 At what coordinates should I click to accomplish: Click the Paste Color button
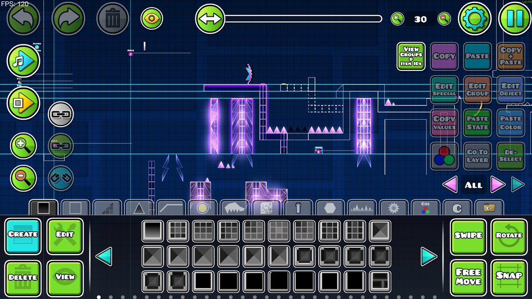click(511, 123)
